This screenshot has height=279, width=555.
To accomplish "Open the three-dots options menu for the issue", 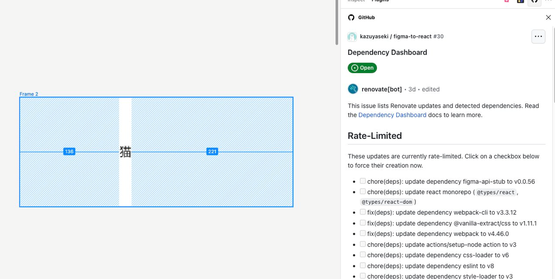I will click(x=538, y=36).
